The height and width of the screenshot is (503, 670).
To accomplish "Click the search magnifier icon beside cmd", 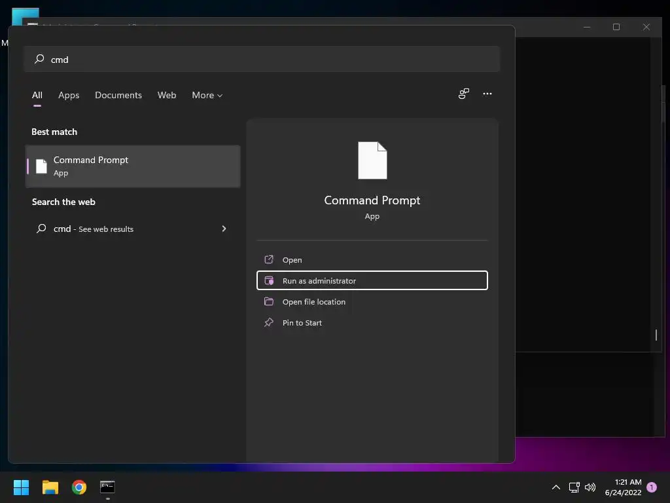I will click(39, 59).
